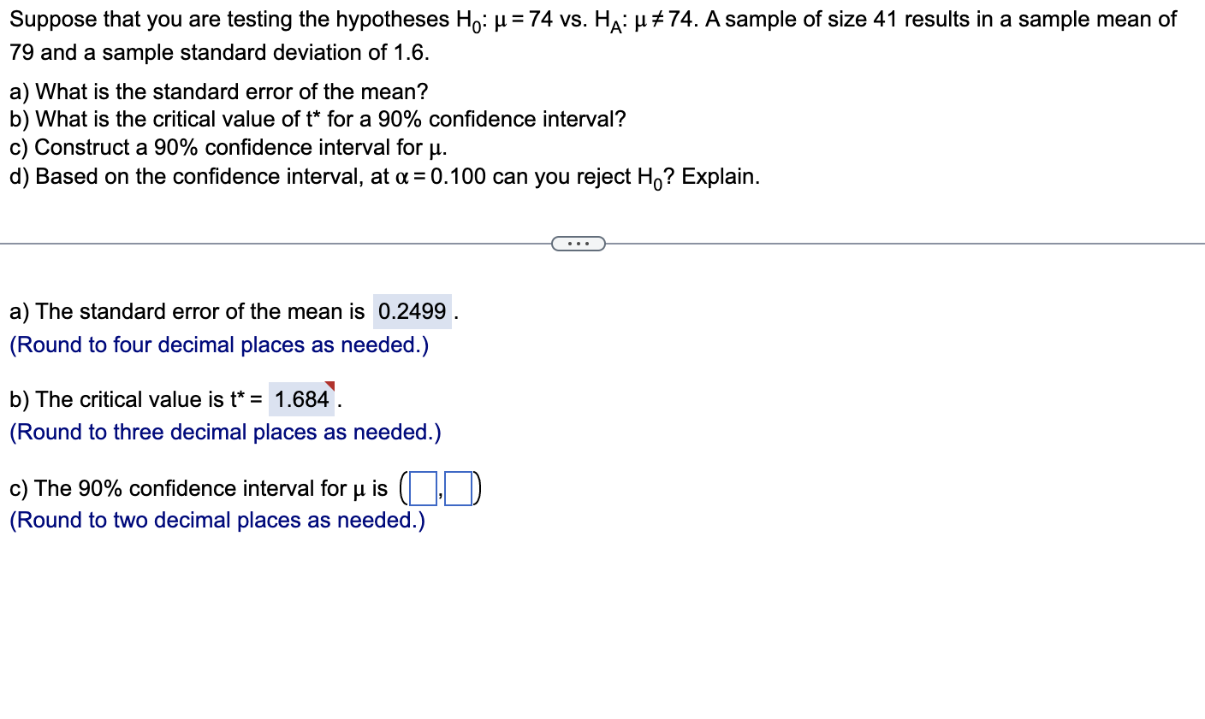Click the second empty confidence interval box
This screenshot has height=719, width=1205.
(x=459, y=488)
